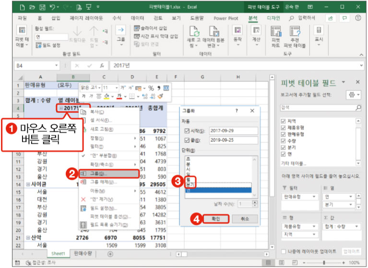Screen dimensions: 368x268
Task: Toggle the 지역 field checkbox
Action: coord(283,121)
